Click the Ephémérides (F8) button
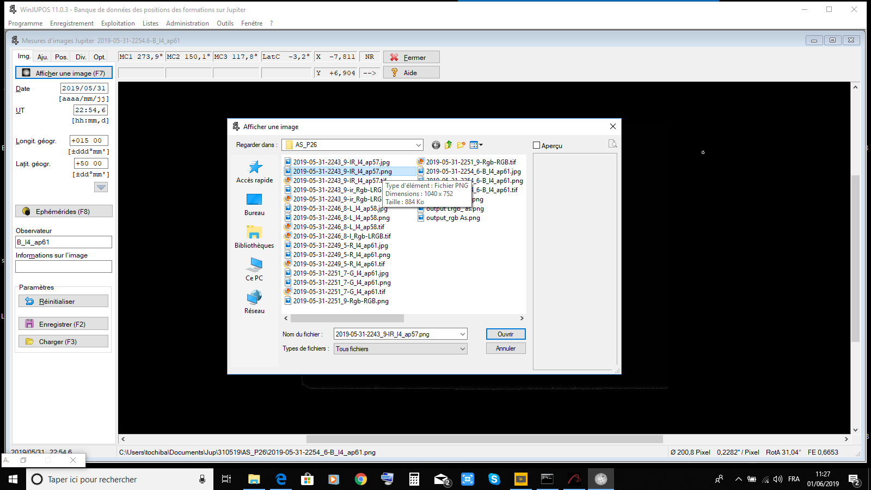The height and width of the screenshot is (490, 871). tap(64, 211)
